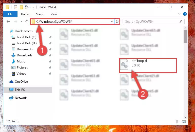Click the version text 3.0.1.0
Image resolution: width=195 pixels, height=132 pixels.
[136, 65]
